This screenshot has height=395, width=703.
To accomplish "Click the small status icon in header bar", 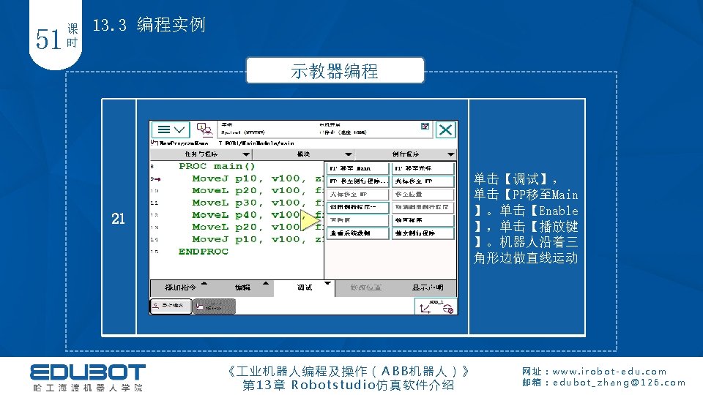I will tap(425, 127).
